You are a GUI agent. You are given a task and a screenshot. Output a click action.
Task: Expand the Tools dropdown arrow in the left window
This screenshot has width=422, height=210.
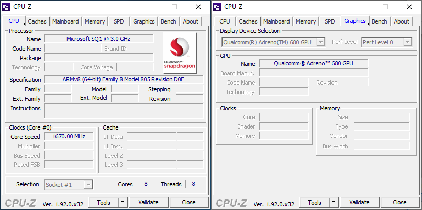123,202
